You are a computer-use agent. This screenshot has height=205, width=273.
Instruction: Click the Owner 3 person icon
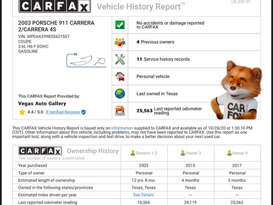pos(183,153)
